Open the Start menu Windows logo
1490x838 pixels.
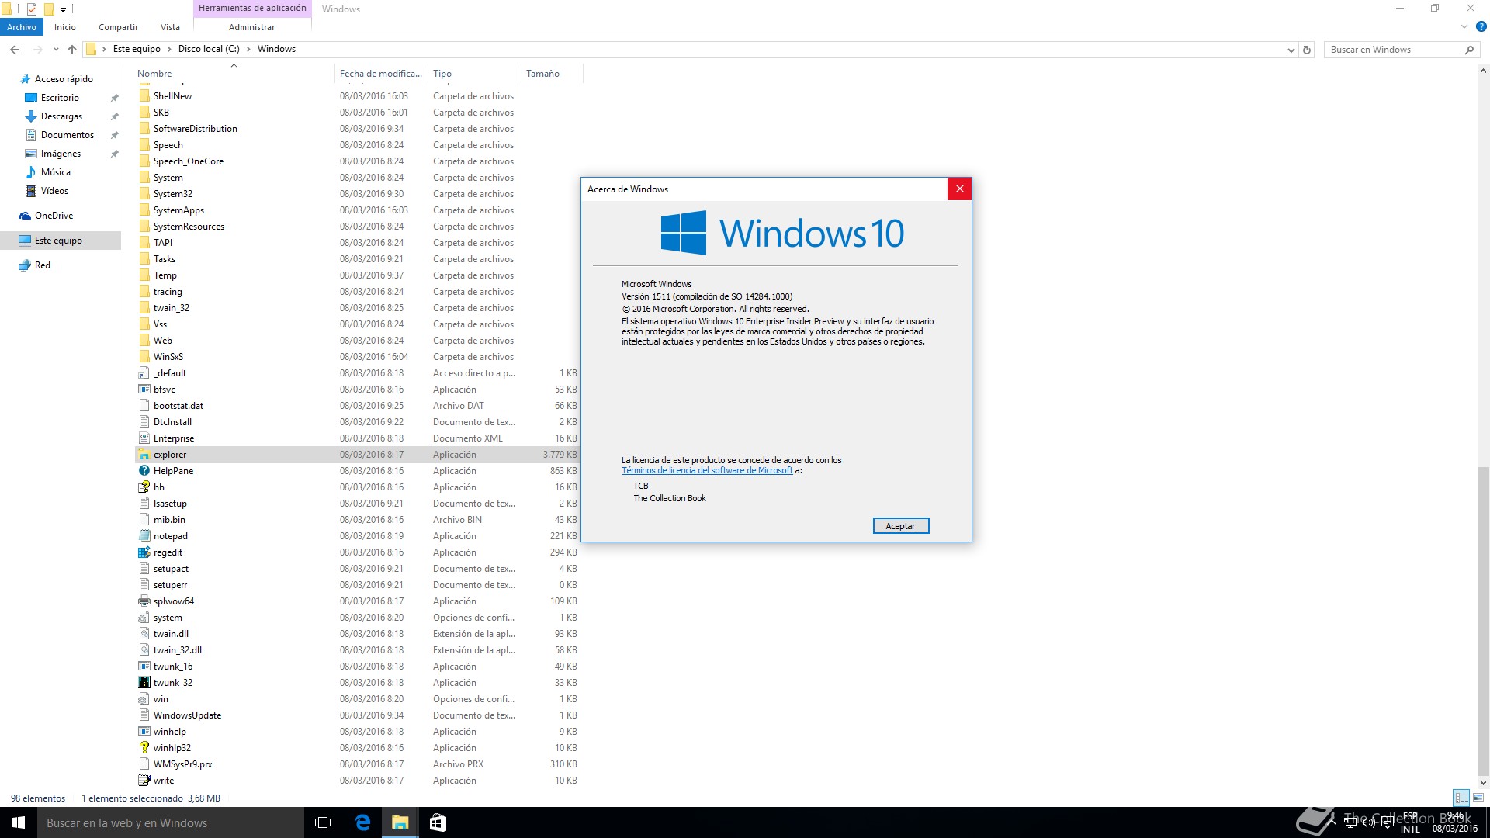(x=19, y=822)
